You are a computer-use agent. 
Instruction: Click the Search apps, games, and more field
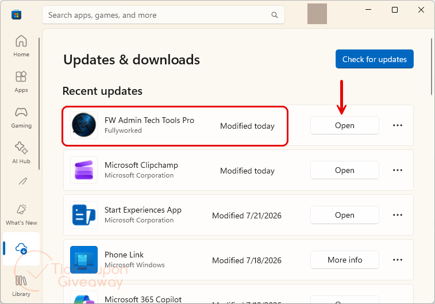coord(163,15)
